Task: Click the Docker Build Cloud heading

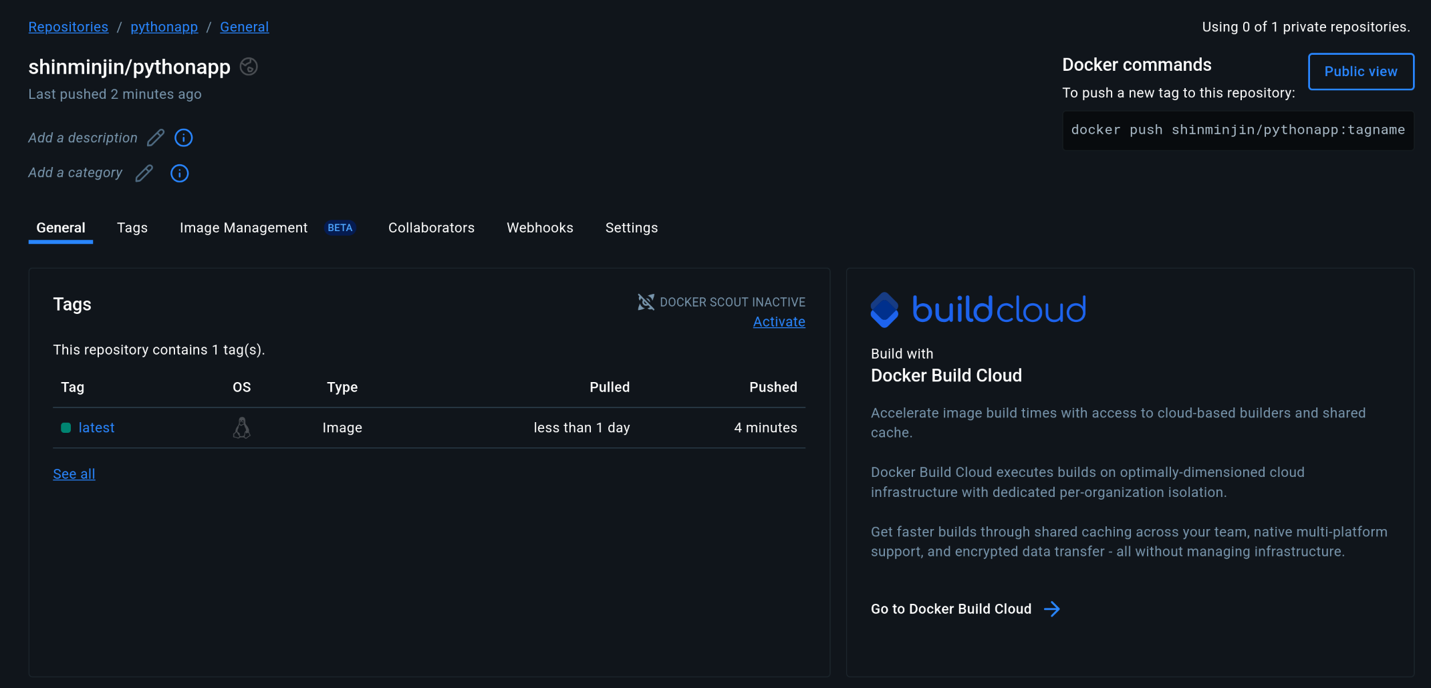Action: pos(946,375)
